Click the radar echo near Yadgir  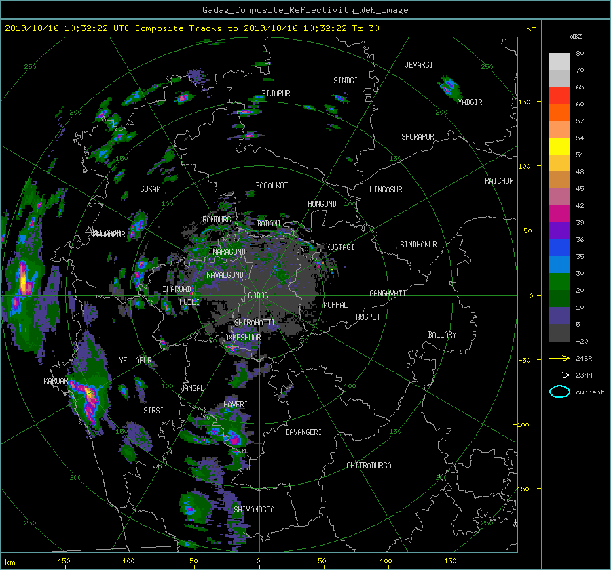[449, 88]
